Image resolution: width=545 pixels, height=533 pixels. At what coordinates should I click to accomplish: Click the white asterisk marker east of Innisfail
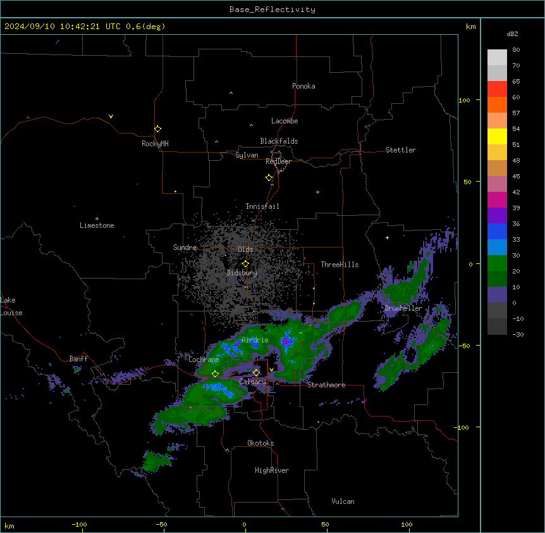(x=317, y=192)
